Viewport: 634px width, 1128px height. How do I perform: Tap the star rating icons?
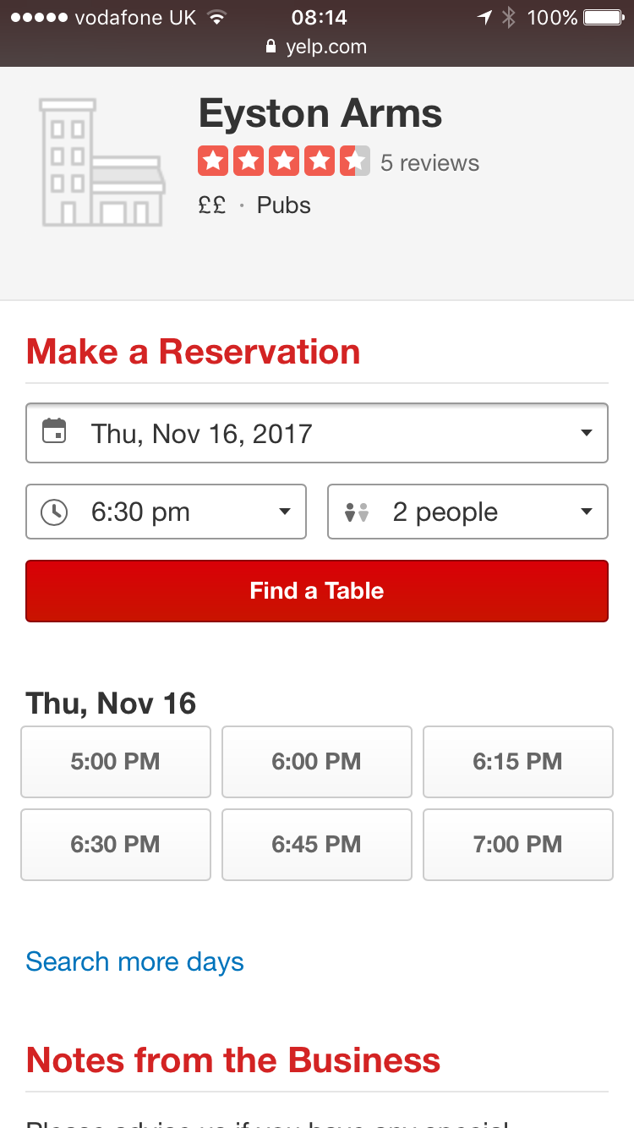pyautogui.click(x=284, y=161)
